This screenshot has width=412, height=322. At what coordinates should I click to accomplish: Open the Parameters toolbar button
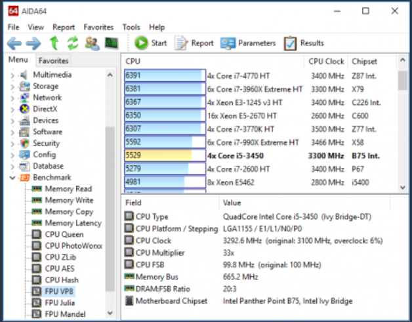248,43
